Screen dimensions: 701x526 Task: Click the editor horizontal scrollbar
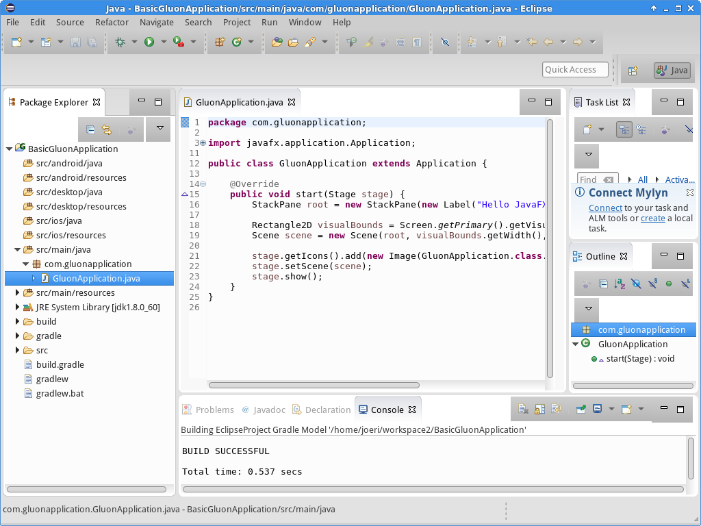pyautogui.click(x=314, y=386)
